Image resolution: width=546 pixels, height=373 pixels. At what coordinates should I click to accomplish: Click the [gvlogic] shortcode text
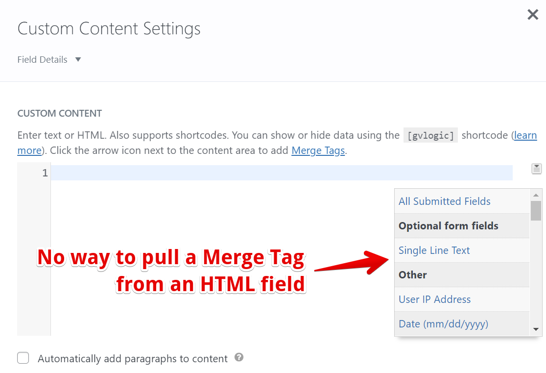coord(430,135)
